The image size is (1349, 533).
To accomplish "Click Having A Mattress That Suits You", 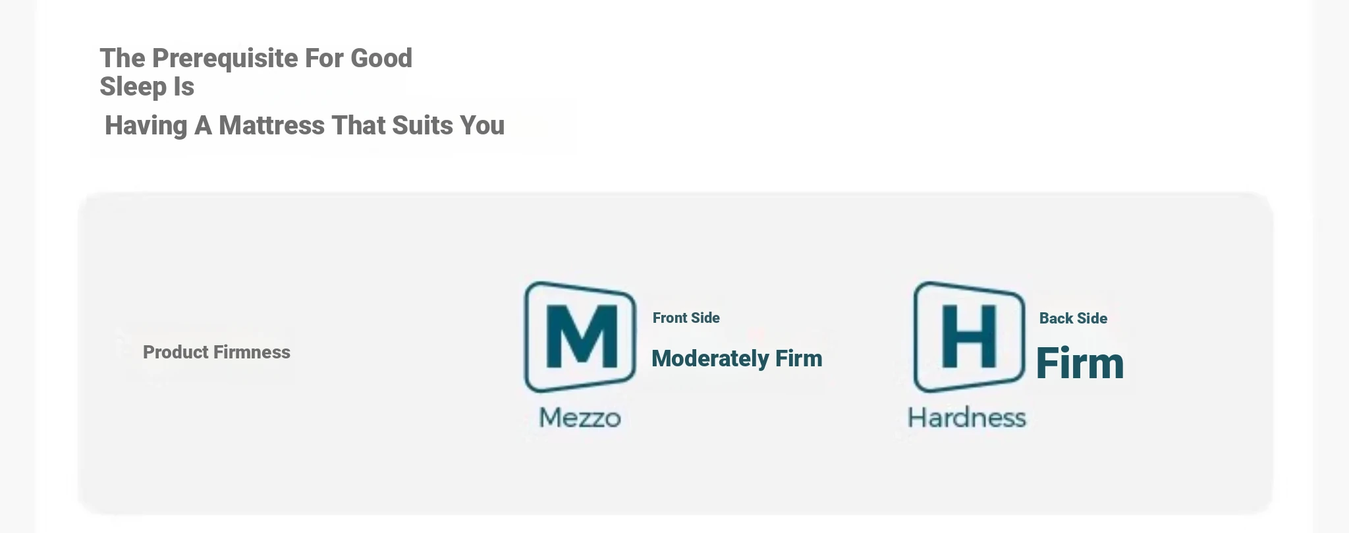I will point(304,126).
